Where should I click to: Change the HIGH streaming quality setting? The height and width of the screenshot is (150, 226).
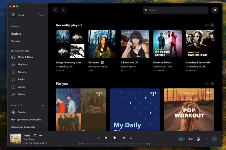pyautogui.click(x=181, y=139)
